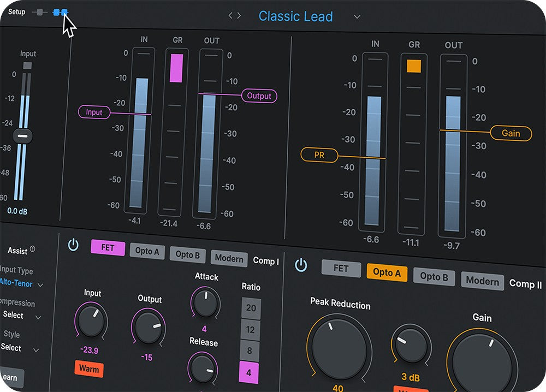Click the 3 dB knob in Comp II
Image resolution: width=546 pixels, height=392 pixels.
pos(411,346)
